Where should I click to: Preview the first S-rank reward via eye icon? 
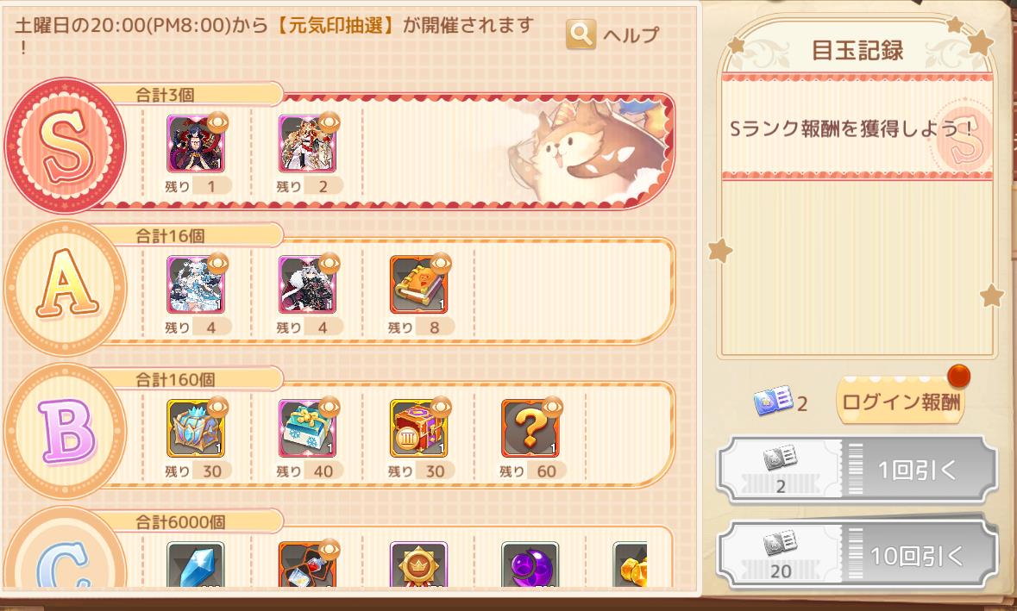click(x=218, y=122)
